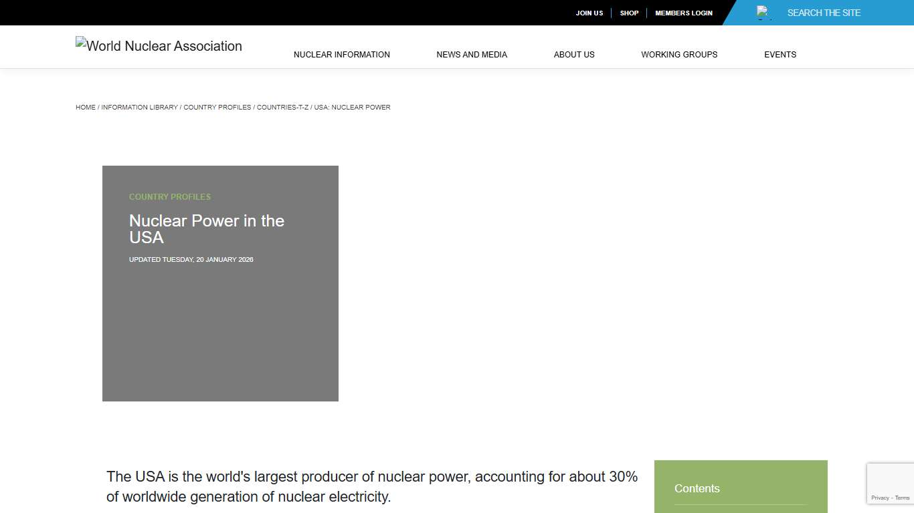Open the WORKING GROUPS dropdown menu
Screen dimensions: 914x513
coord(679,54)
